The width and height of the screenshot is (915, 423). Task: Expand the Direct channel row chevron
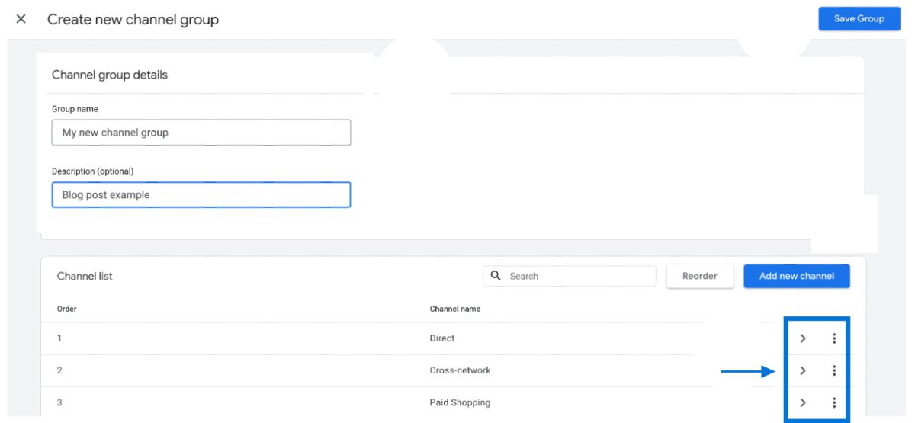(x=803, y=339)
